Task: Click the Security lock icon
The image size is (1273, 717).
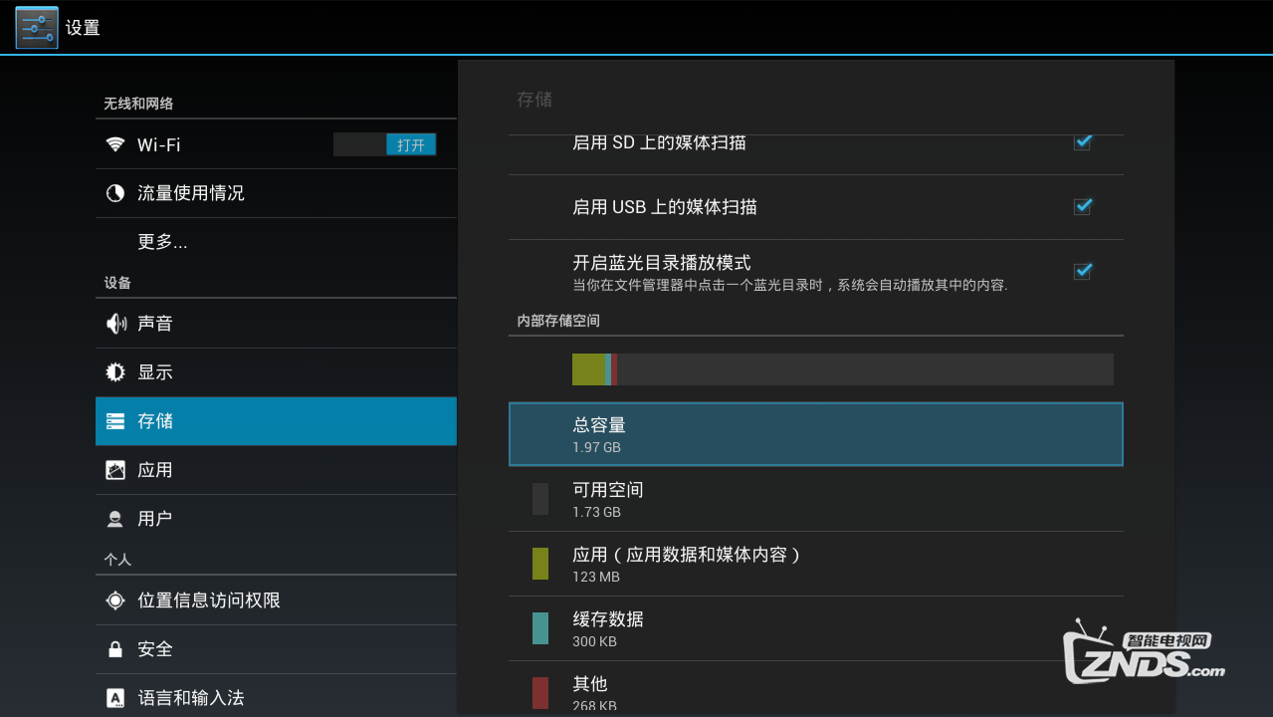Action: [115, 649]
